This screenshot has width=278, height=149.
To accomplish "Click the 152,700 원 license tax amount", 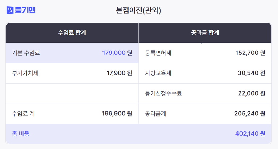I will tap(250, 53).
